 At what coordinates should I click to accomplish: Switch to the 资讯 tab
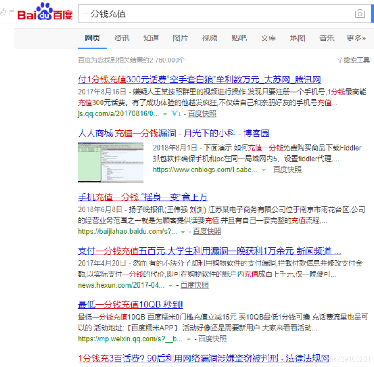(x=122, y=38)
